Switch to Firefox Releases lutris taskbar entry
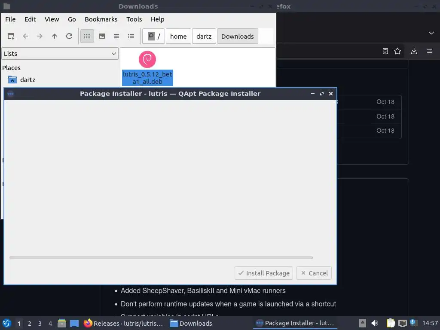Image resolution: width=440 pixels, height=330 pixels. (x=123, y=323)
